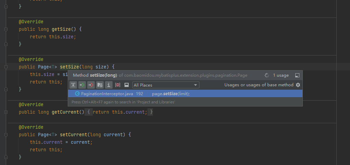The height and width of the screenshot is (165, 350).
Task: Click the fold end marker at the top of the gutter
Action: tap(6, 7)
